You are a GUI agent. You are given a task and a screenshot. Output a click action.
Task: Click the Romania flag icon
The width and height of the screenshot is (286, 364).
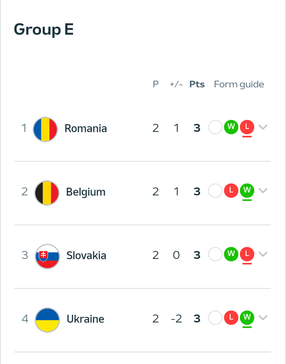[45, 129]
